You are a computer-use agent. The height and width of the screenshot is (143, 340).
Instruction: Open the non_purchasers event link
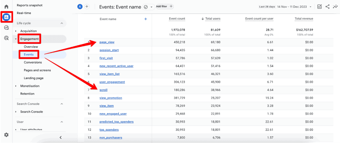[111, 138]
